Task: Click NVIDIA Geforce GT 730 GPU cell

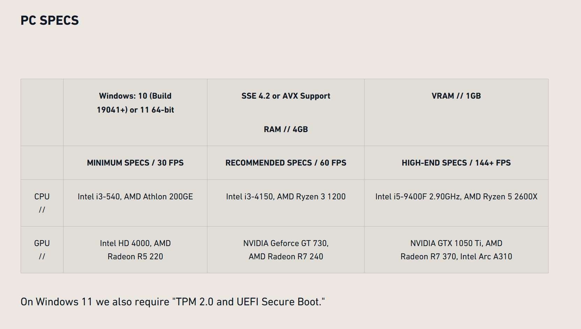Action: (x=286, y=243)
